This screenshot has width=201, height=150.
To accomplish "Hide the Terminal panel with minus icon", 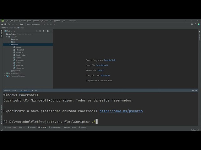I will pyautogui.click(x=196, y=90).
